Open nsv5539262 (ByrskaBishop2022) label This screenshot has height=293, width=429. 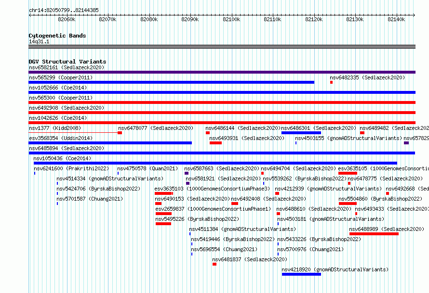click(305, 178)
